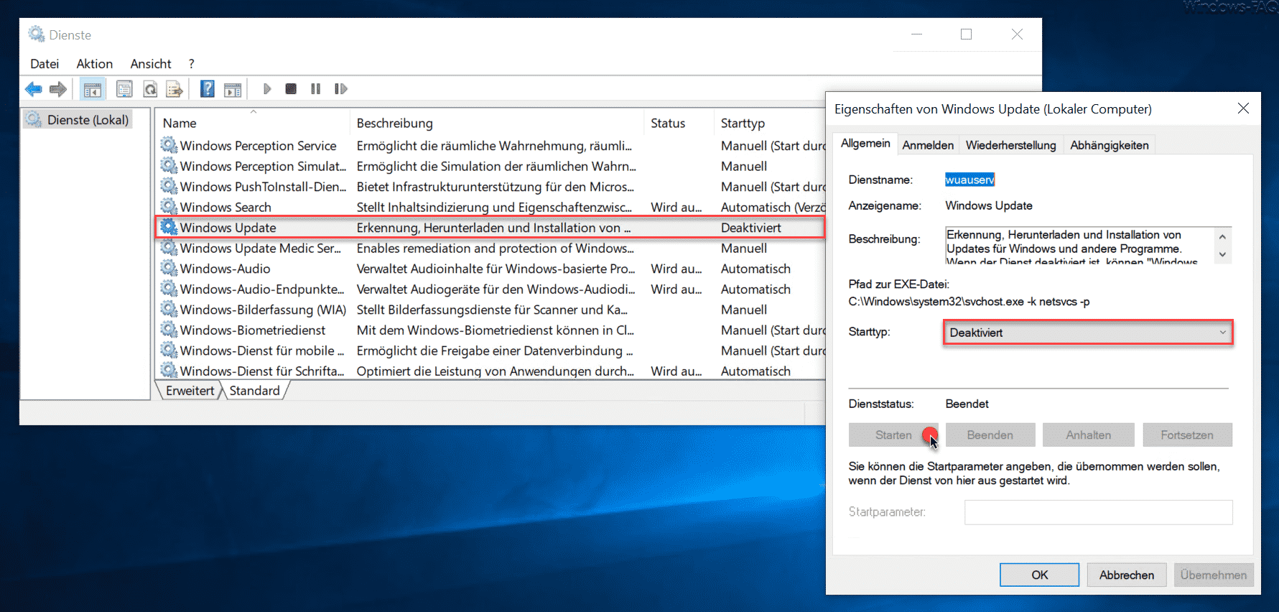Switch to the Standard view tab
This screenshot has height=612, width=1279.
pos(254,391)
